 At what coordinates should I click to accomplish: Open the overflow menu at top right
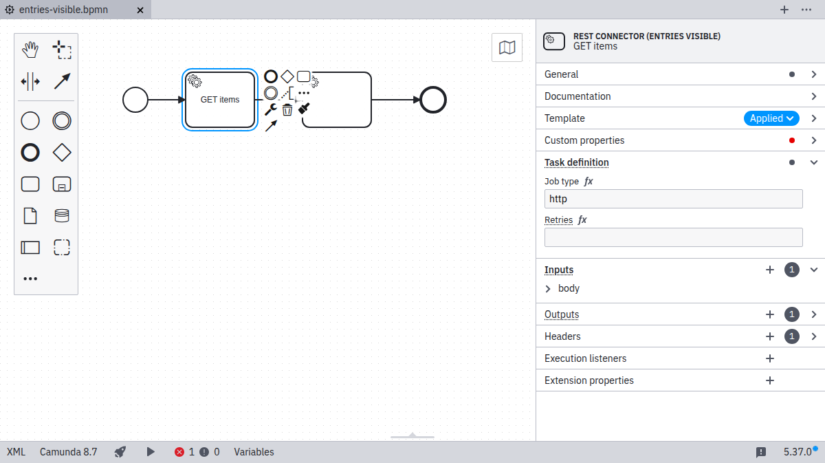807,10
